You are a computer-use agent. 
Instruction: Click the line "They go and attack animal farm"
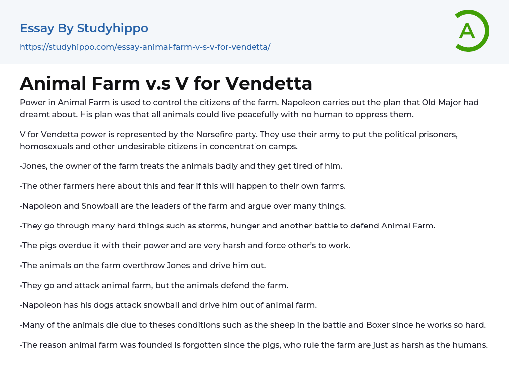tap(154, 285)
